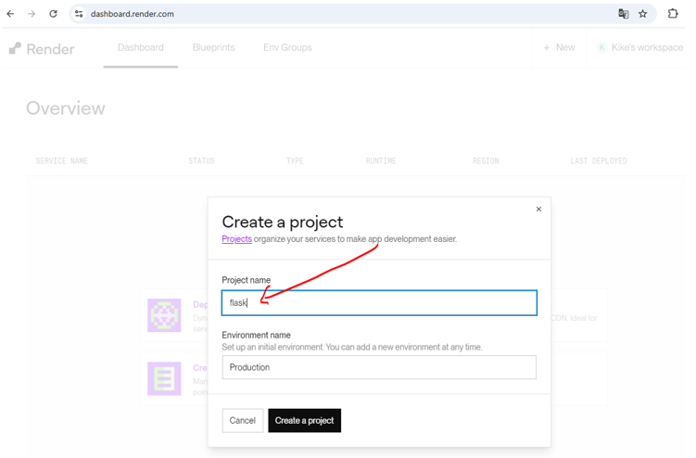Click the Render logo

point(42,48)
